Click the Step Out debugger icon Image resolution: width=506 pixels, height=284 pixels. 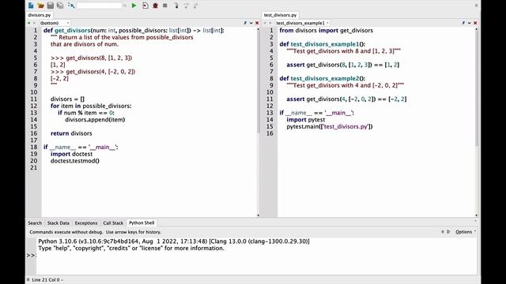click(195, 6)
